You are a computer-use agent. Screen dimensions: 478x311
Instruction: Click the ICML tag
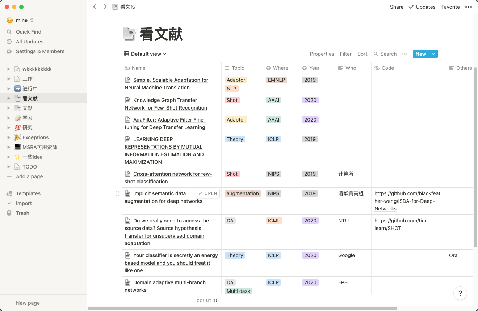274,221
